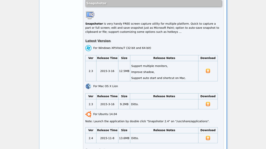
Task: Click version 2.4 cell in Ubuntu table
Action: (x=91, y=138)
